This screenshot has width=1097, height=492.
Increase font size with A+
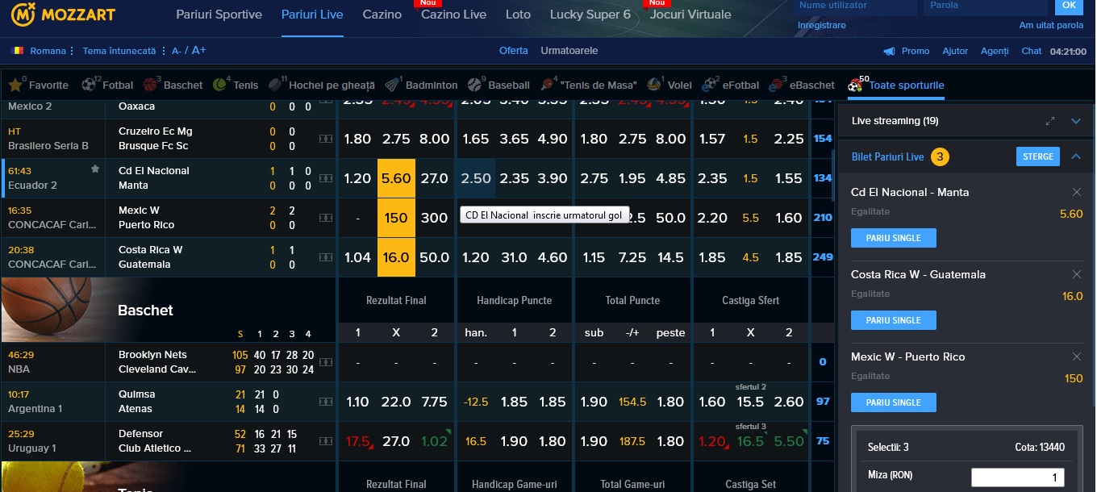pos(198,51)
